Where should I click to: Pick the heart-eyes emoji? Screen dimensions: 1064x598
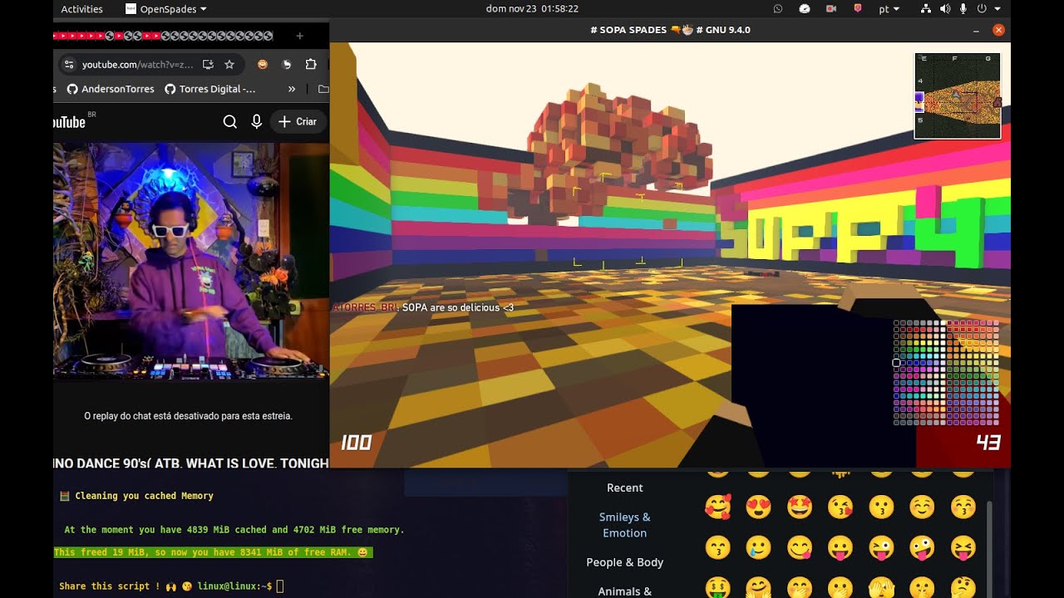point(758,507)
